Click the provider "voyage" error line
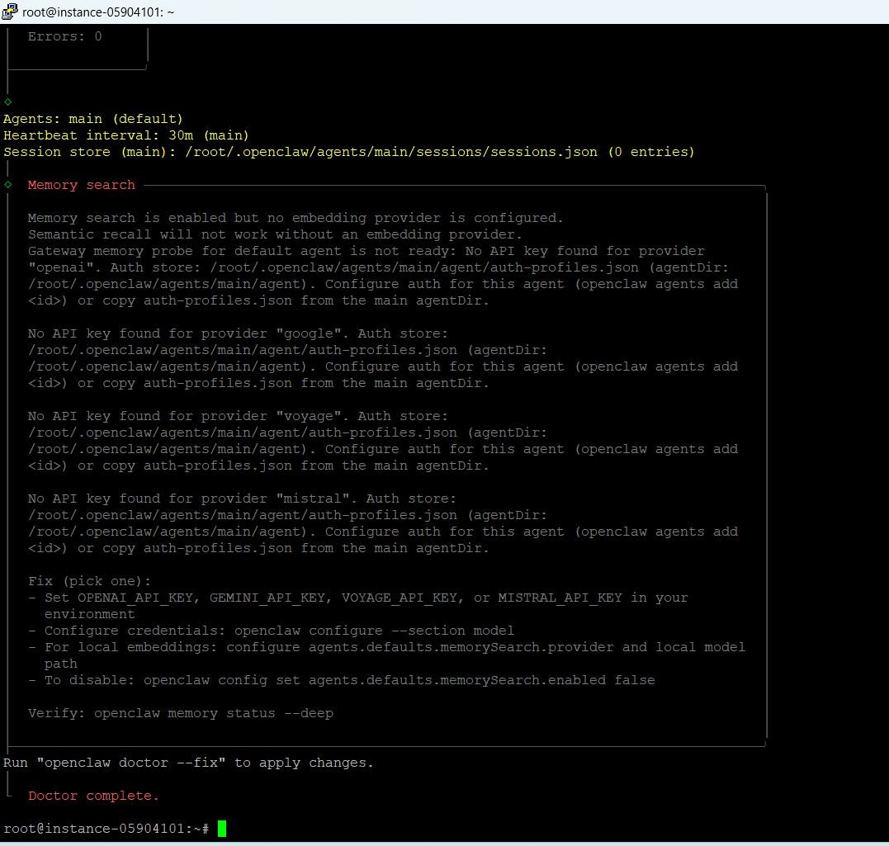This screenshot has height=846, width=889. tap(238, 416)
